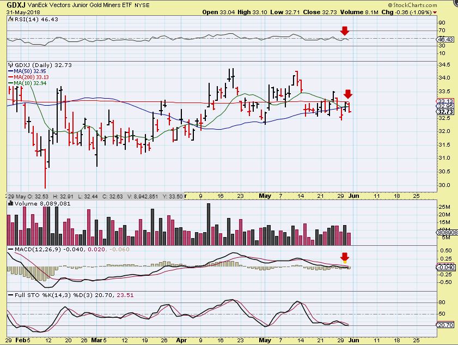Click the O: 32.53 readout value
Screen dimensions: 458x345
[x=38, y=196]
